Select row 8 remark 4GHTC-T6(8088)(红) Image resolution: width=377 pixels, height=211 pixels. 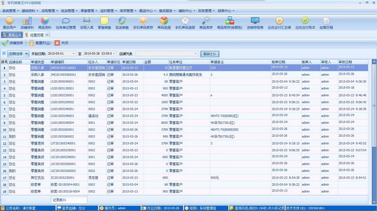240,116
